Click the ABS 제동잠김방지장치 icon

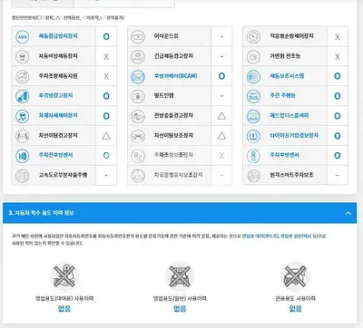click(x=23, y=36)
